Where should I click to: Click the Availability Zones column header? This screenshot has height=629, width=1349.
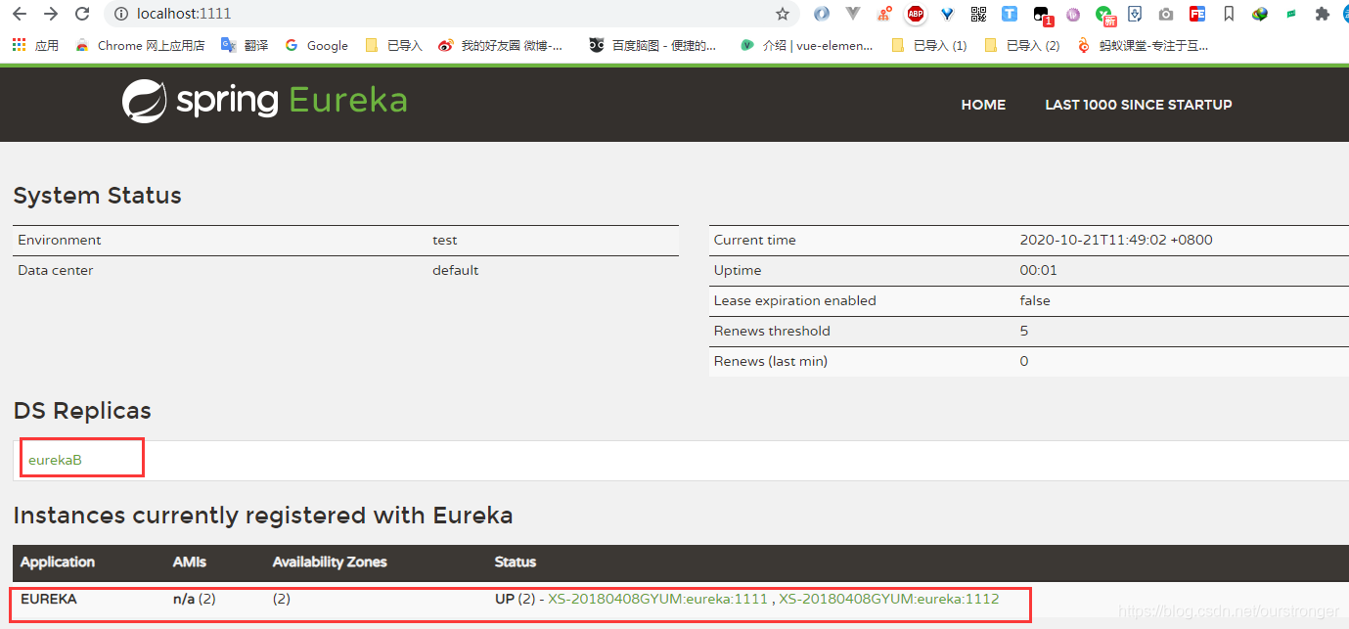[x=330, y=562]
